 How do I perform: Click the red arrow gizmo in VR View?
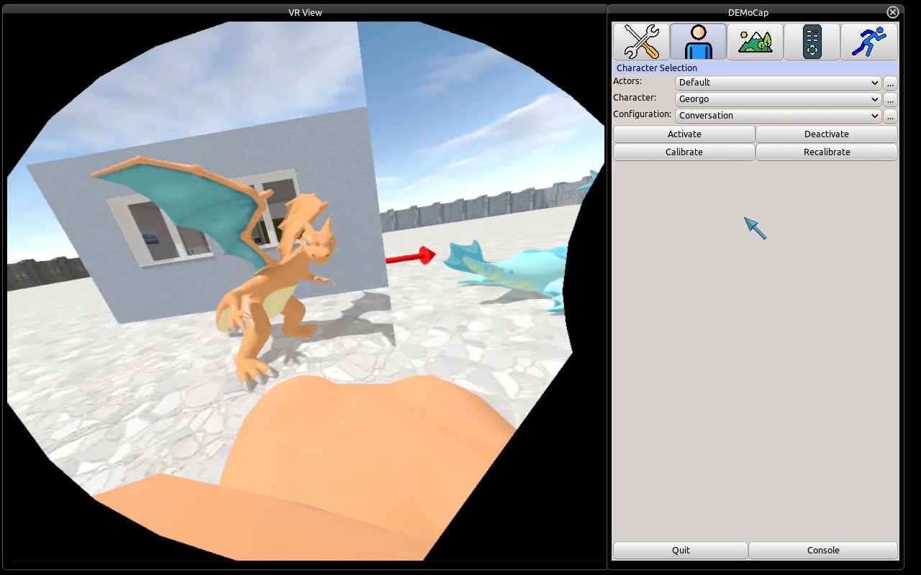coord(411,256)
